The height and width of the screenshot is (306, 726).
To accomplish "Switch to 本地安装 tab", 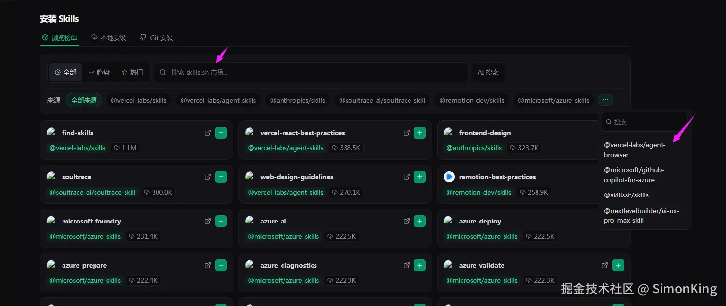I will coord(109,38).
